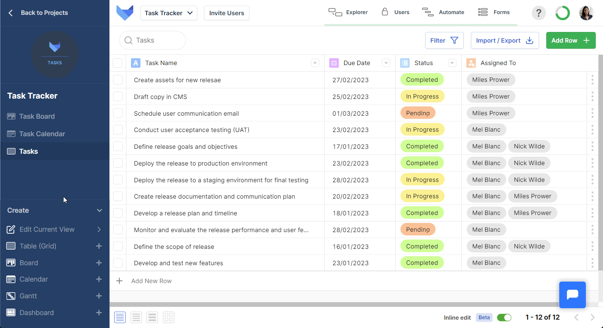Click the green Add Row button

click(571, 40)
